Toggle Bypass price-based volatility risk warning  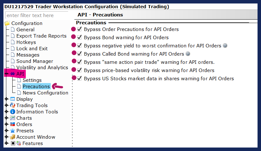tap(79, 70)
